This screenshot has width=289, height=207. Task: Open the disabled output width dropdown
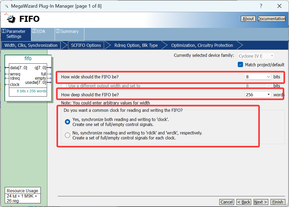coord(258,86)
